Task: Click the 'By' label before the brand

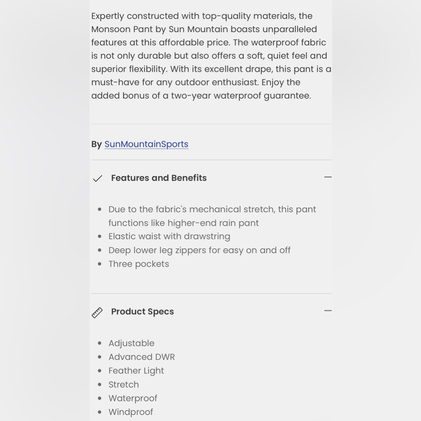Action: (96, 144)
